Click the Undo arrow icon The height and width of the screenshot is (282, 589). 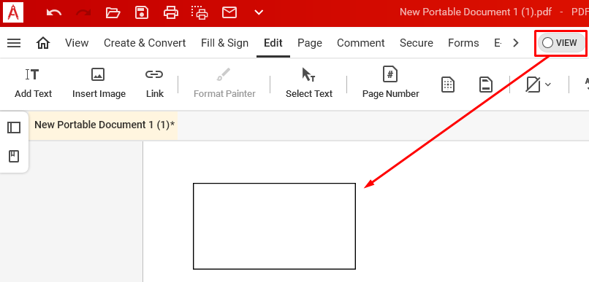point(54,12)
